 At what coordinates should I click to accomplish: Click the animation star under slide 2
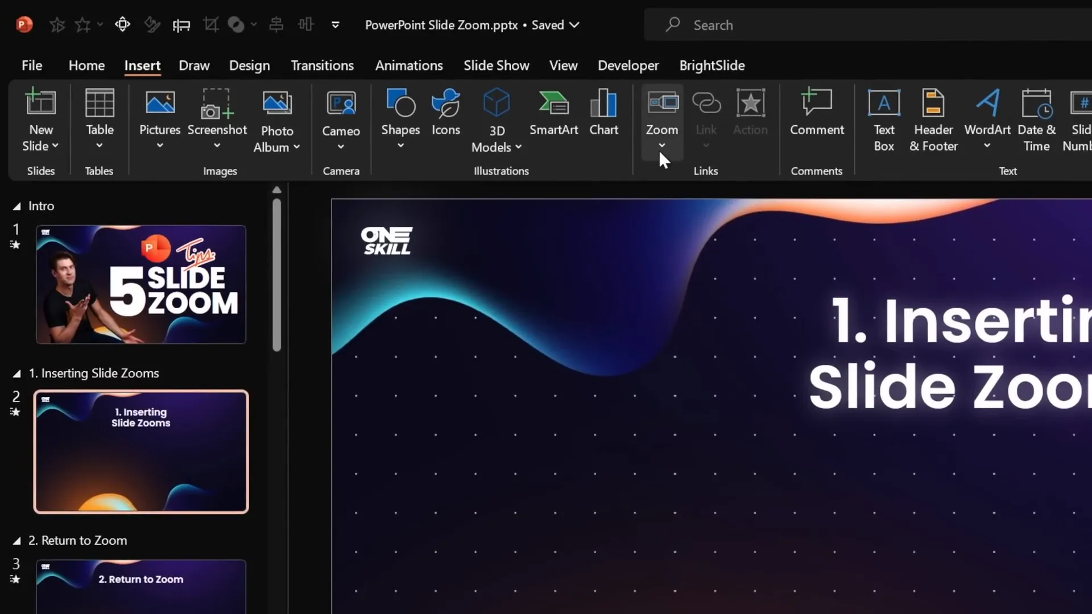click(15, 412)
